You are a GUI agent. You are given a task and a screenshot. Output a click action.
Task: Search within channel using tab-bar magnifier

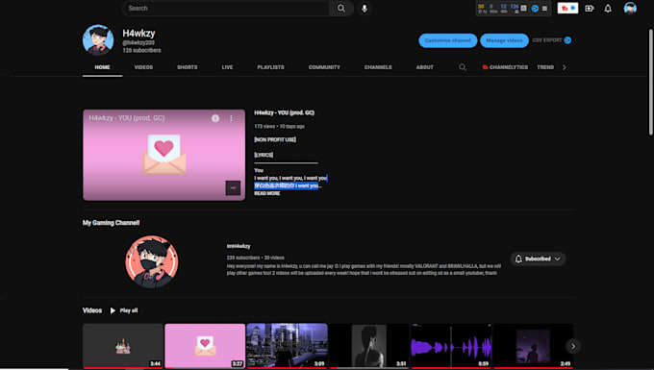click(463, 67)
